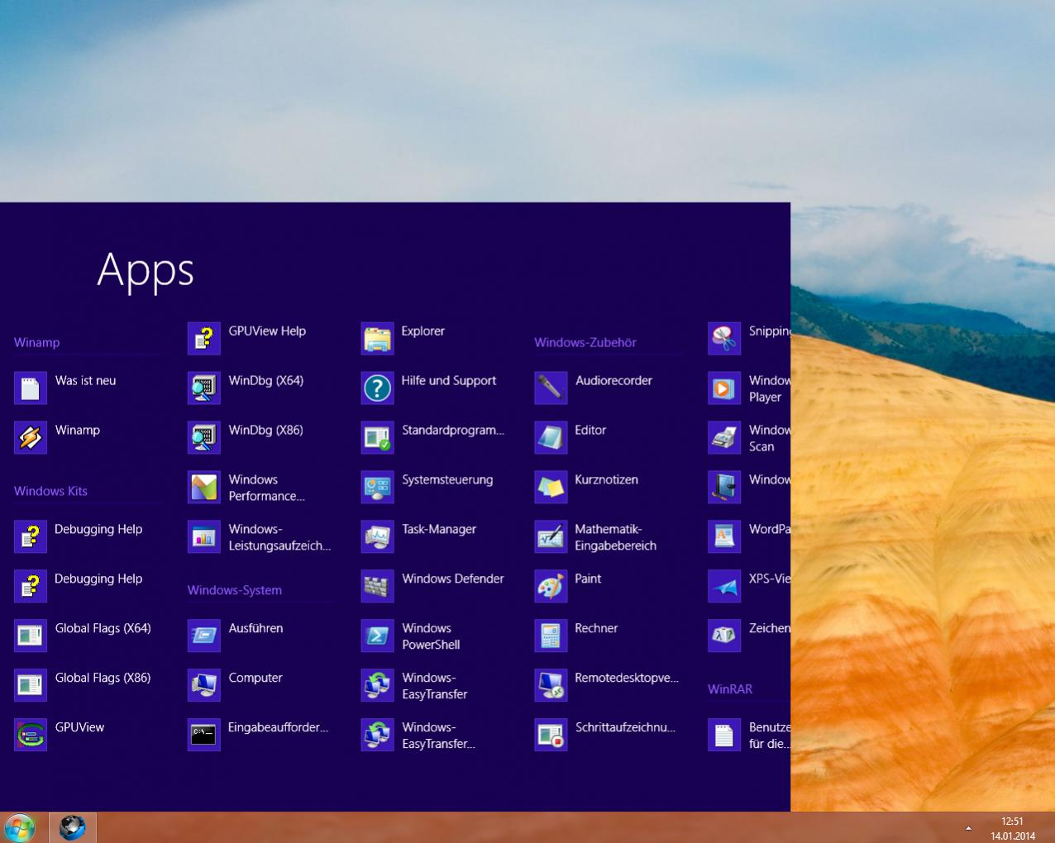
Task: Open Windows Fax and Scan icon
Action: (724, 437)
